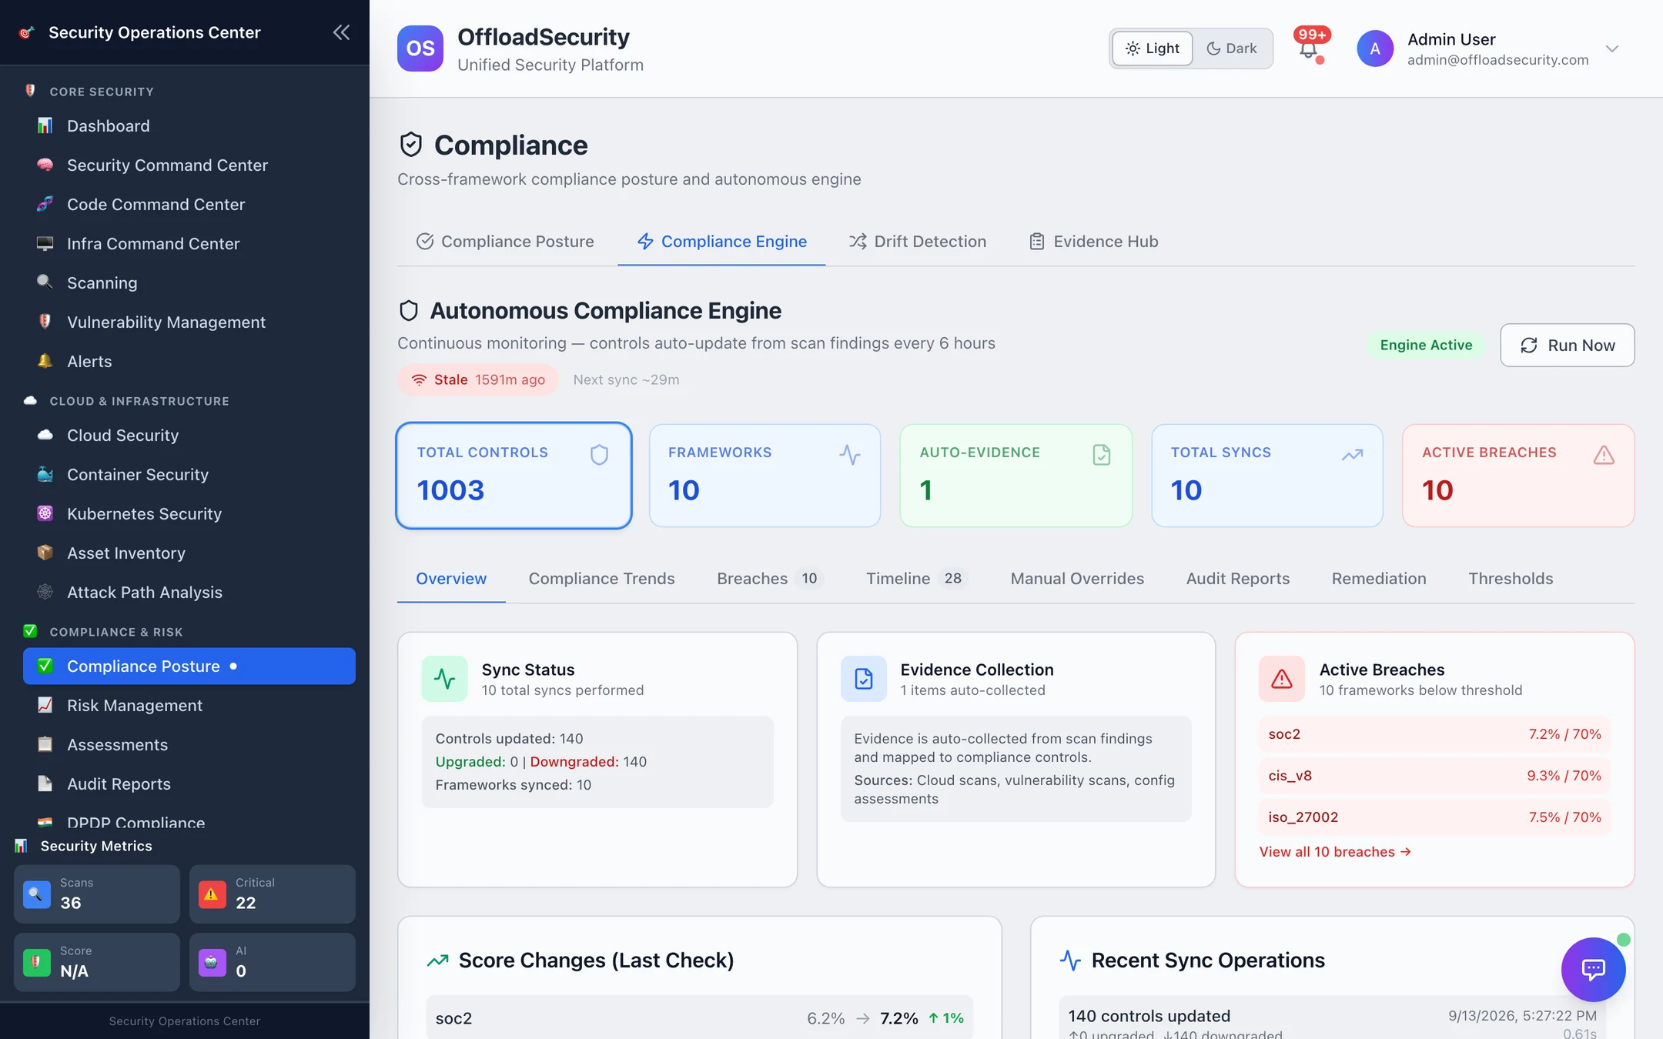Screen dimensions: 1663x1039
Task: Click the brain icon for Security Command Center
Action: [45, 165]
